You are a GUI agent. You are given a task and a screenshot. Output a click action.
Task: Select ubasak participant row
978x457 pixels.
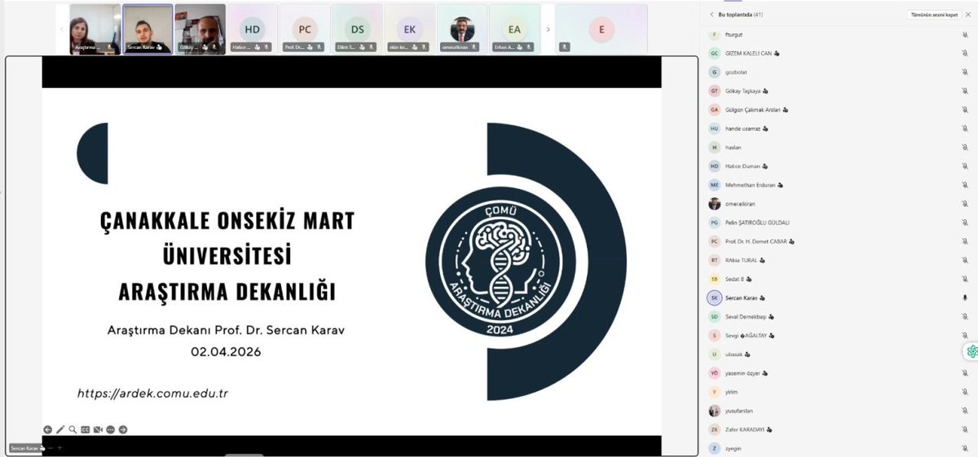tap(839, 354)
